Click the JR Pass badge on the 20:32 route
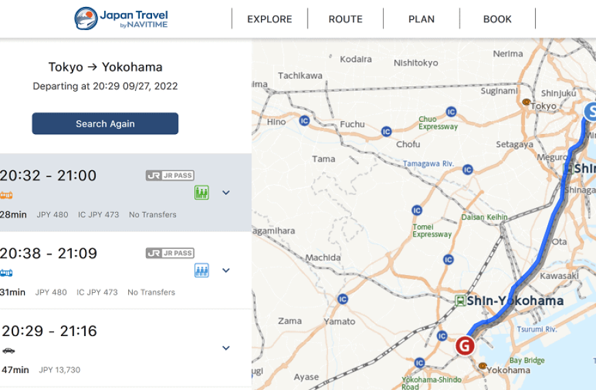 click(170, 176)
